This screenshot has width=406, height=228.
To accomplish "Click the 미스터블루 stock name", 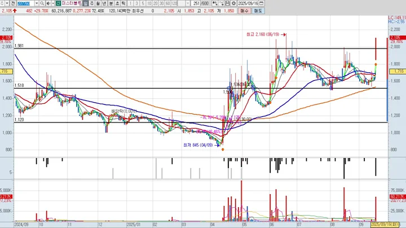I will [72, 3].
